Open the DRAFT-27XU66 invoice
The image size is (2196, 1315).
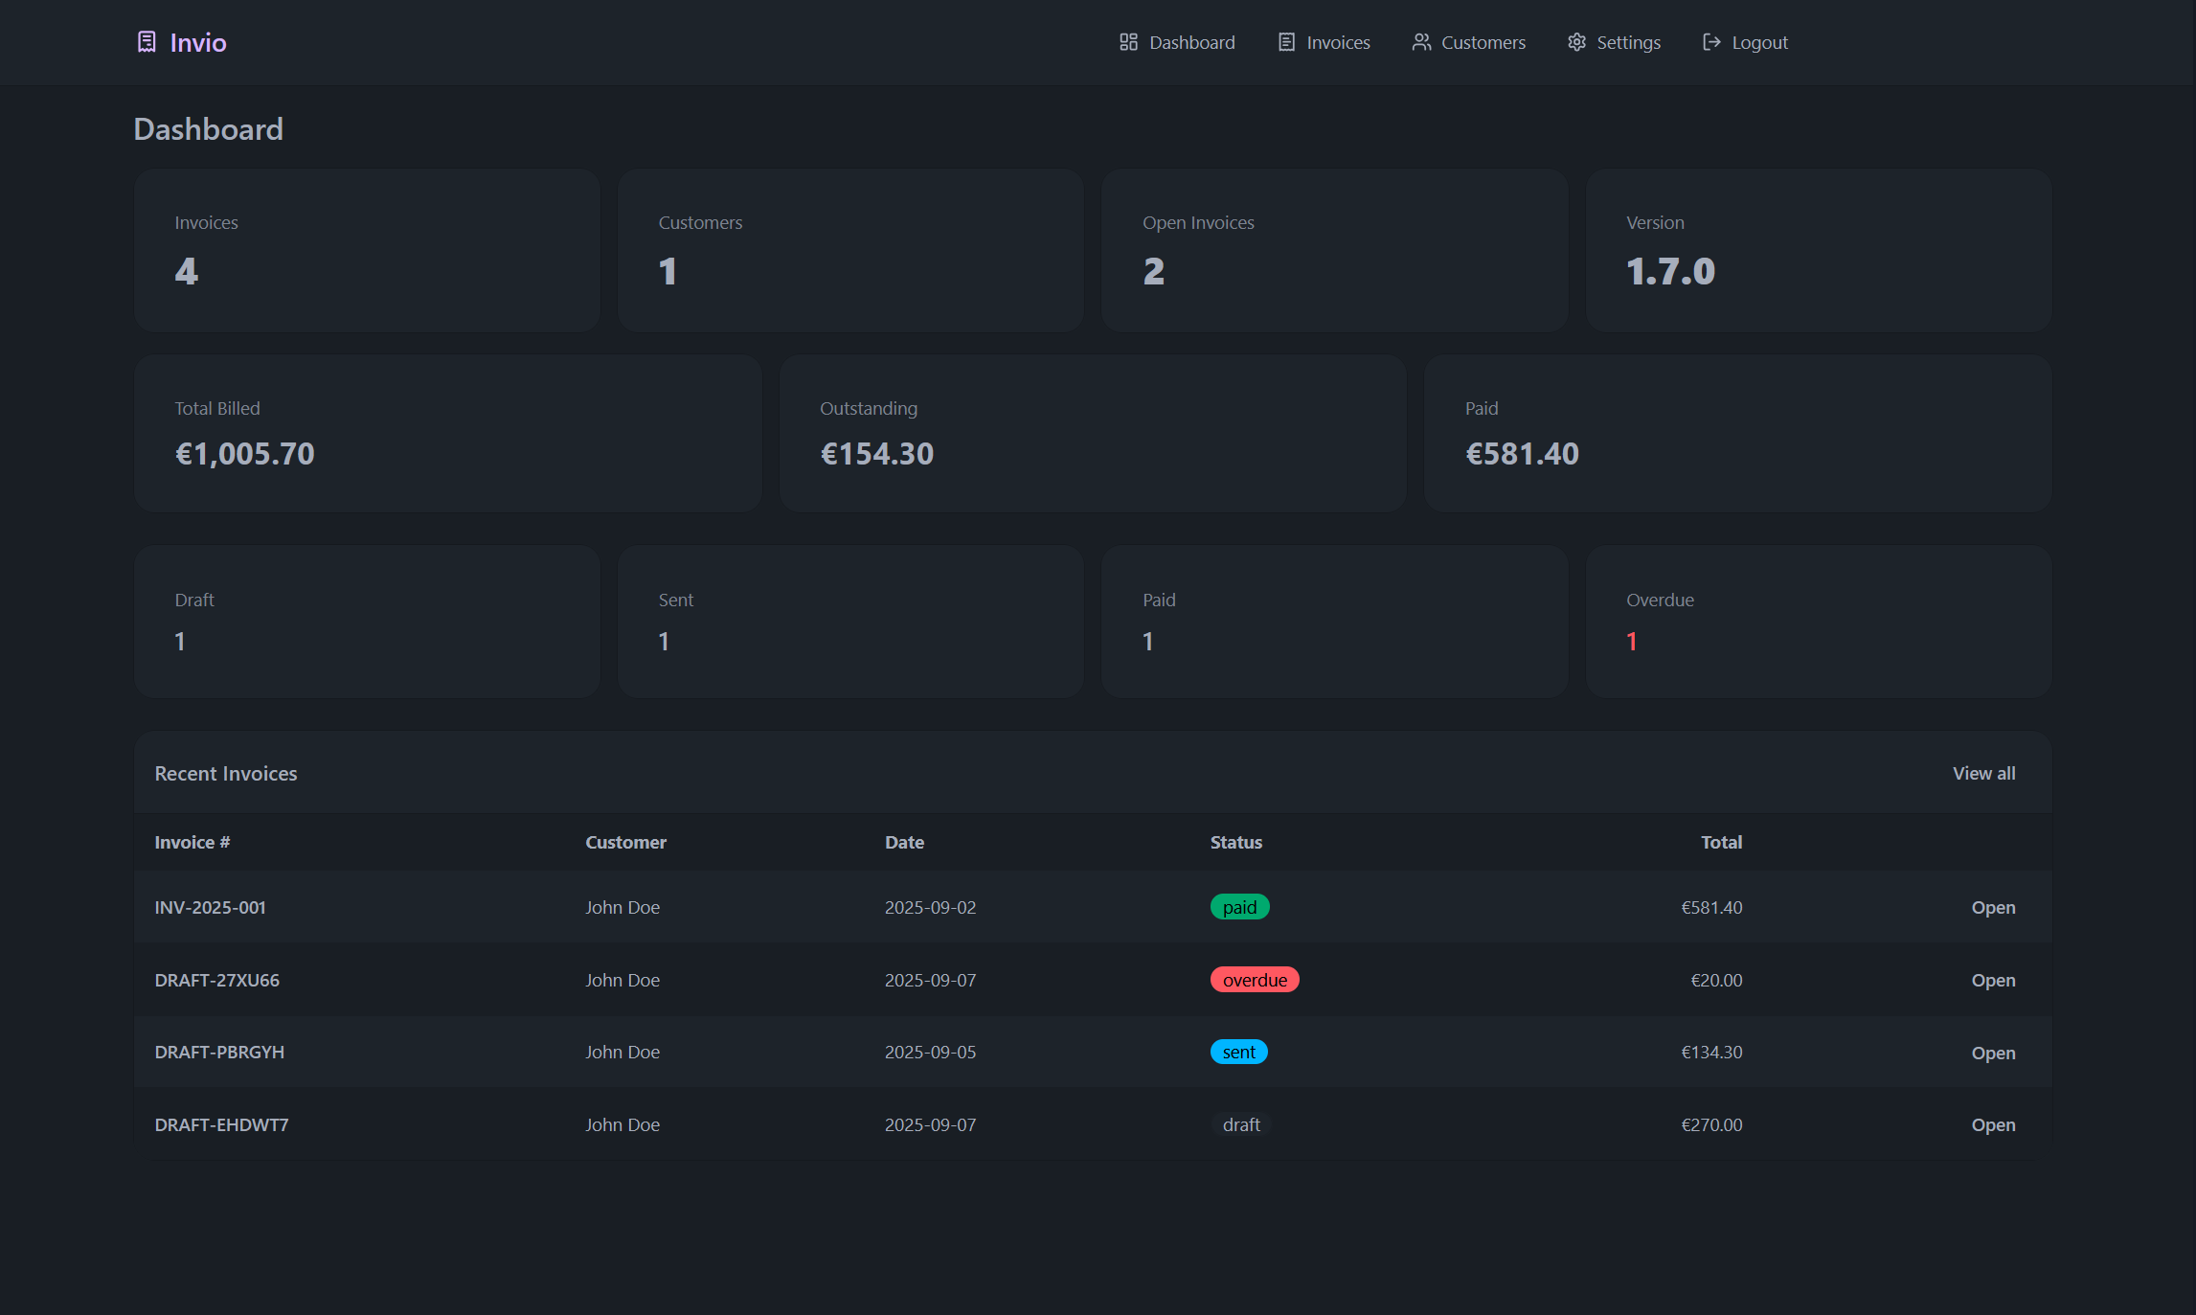coord(1993,980)
